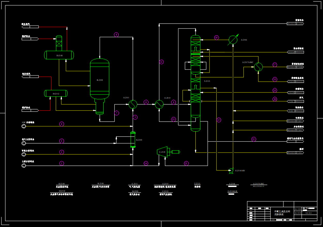Viewport: 323px width, 227px height.
Task: Click the D-2110 steam drum
Action: (59, 55)
